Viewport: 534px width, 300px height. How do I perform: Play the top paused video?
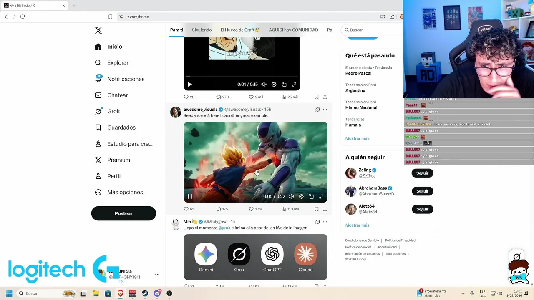click(x=189, y=85)
